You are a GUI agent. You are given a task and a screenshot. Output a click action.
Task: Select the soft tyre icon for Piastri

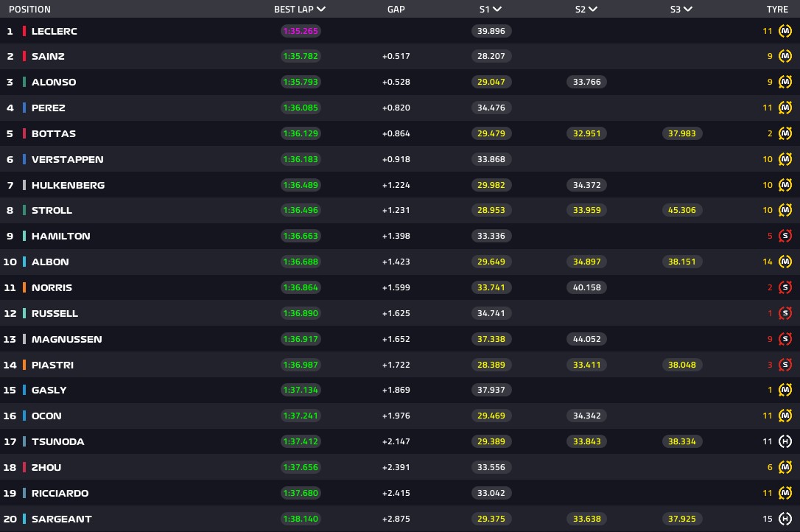[785, 364]
